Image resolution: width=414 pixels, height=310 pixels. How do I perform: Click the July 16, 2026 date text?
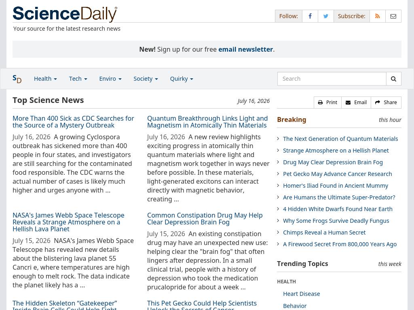[x=253, y=101]
